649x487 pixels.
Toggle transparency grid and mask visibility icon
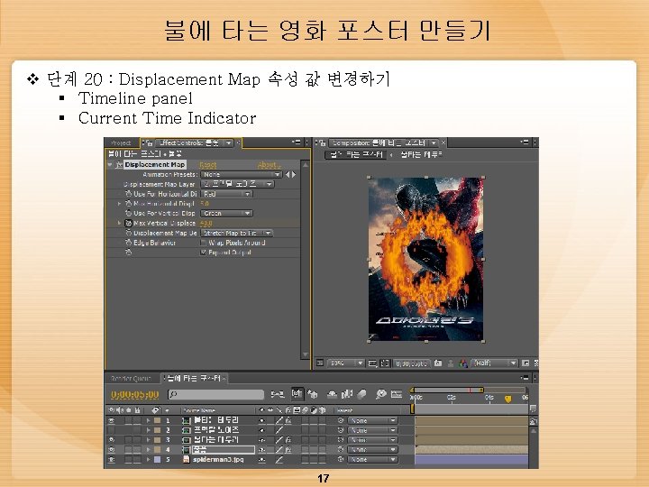(x=385, y=363)
